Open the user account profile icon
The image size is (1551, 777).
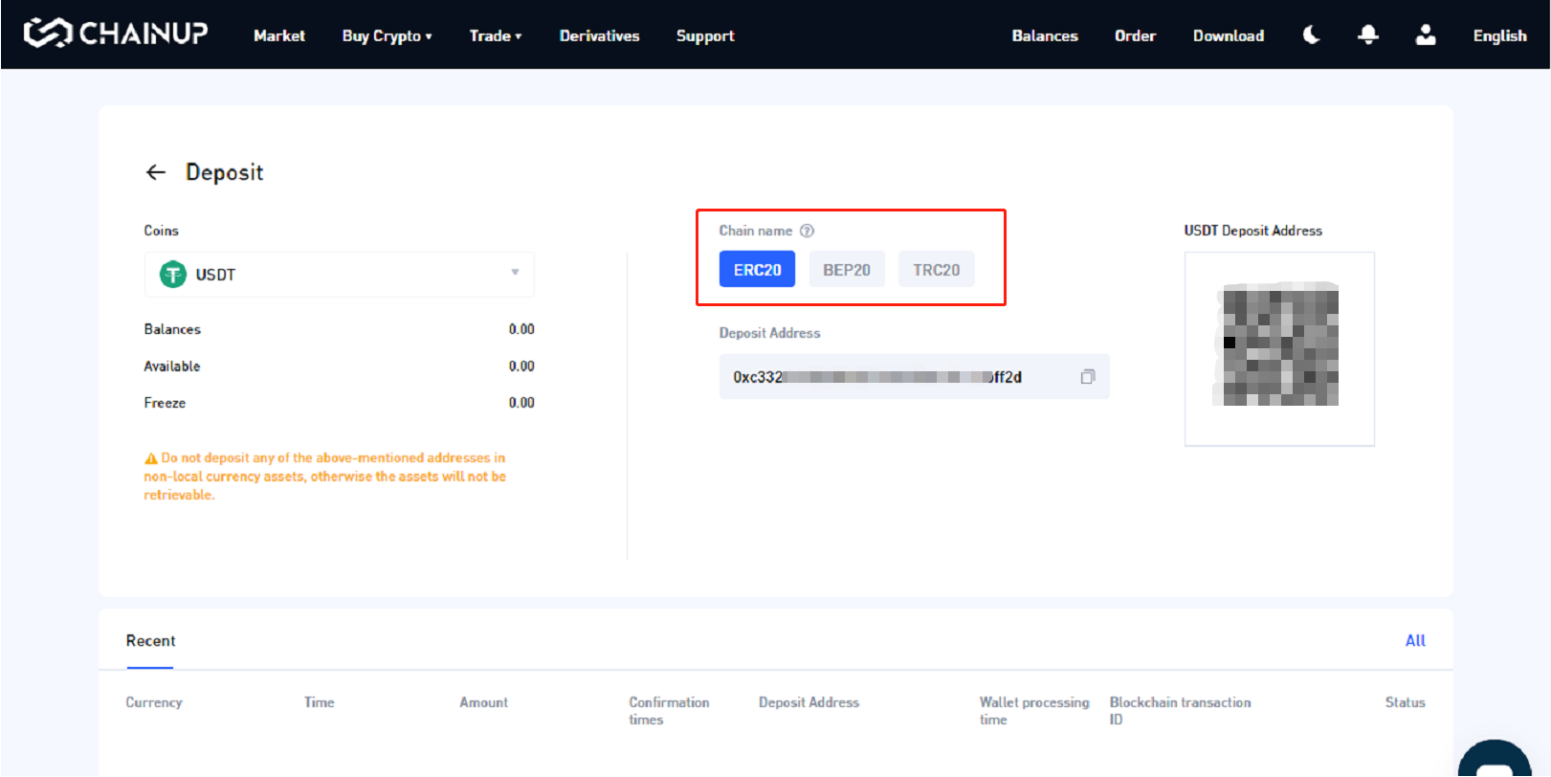click(x=1425, y=35)
